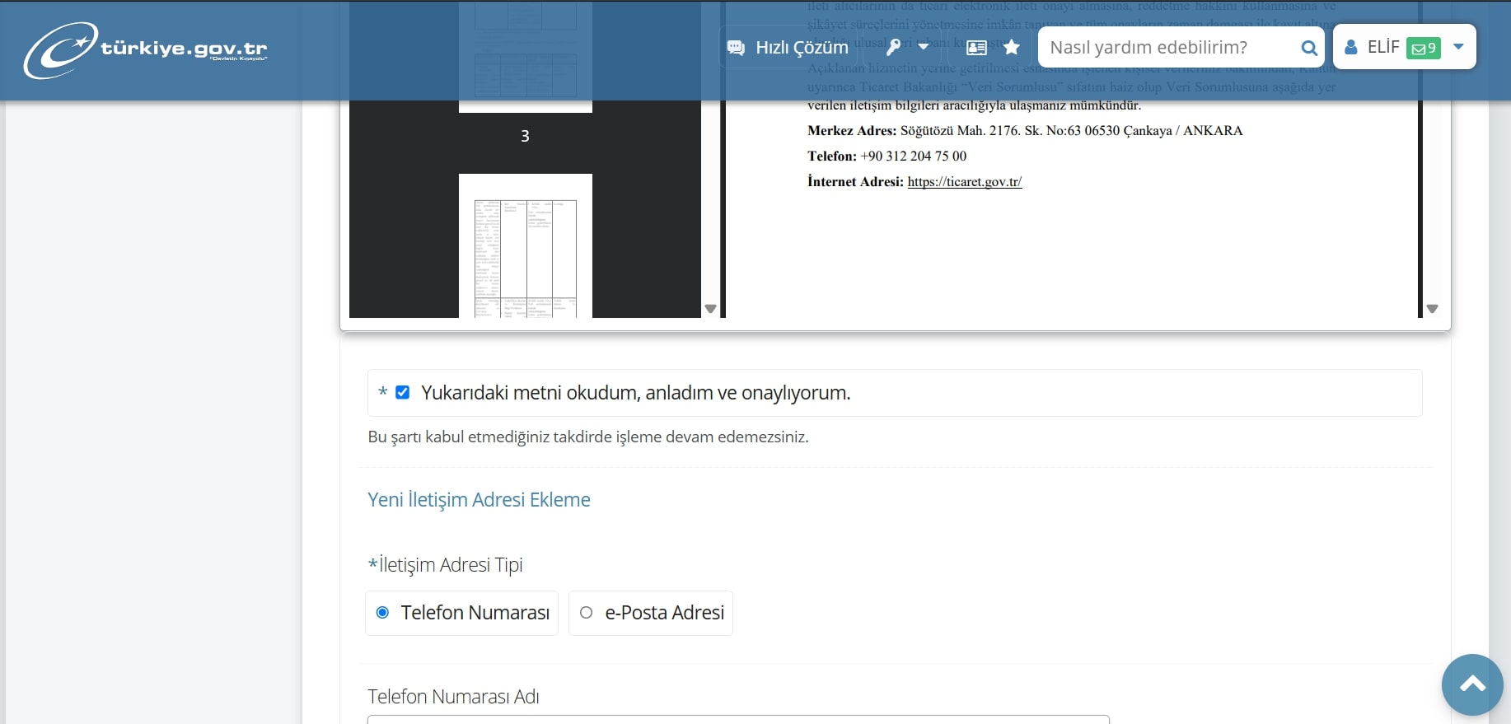This screenshot has width=1511, height=724.
Task: Click the document viewer scroll-down arrow
Action: 1432,309
